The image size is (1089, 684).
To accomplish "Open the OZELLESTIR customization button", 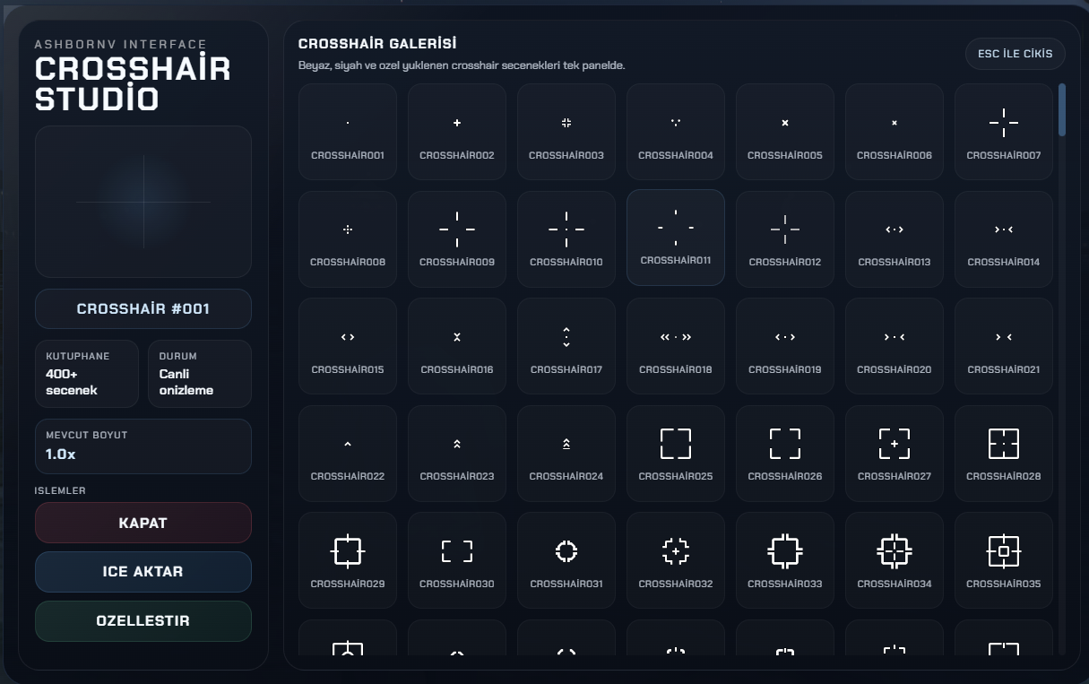I will click(143, 621).
